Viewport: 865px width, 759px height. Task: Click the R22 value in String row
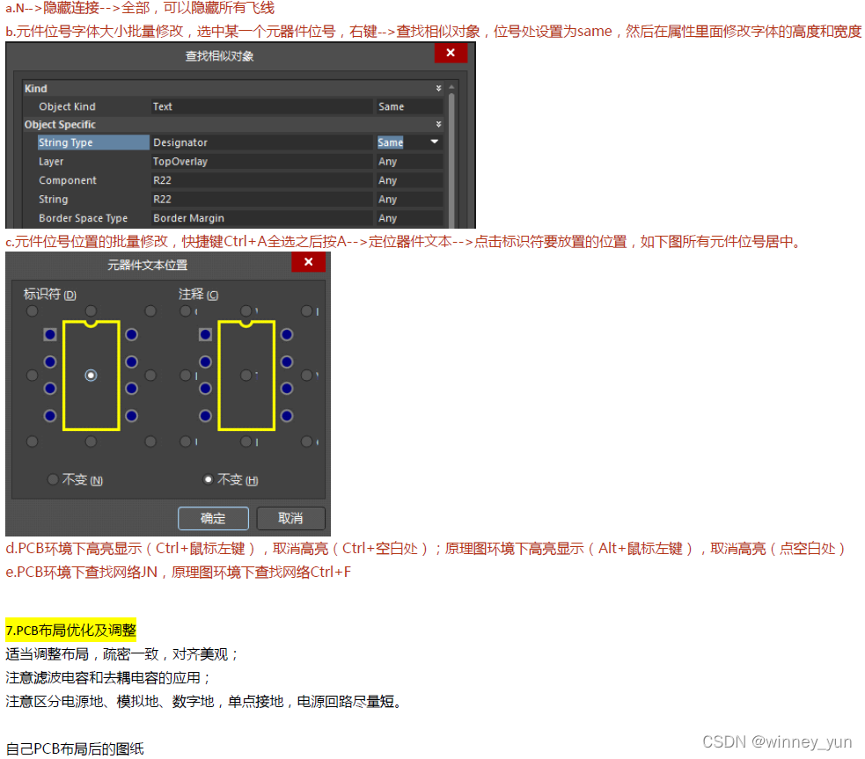click(x=261, y=199)
